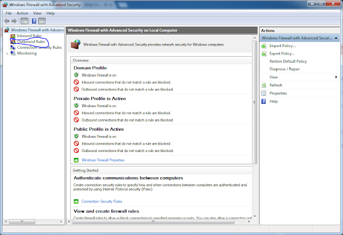Click the Private Profile green shield icon
Viewport: 343px width, 235px height.
click(x=76, y=105)
